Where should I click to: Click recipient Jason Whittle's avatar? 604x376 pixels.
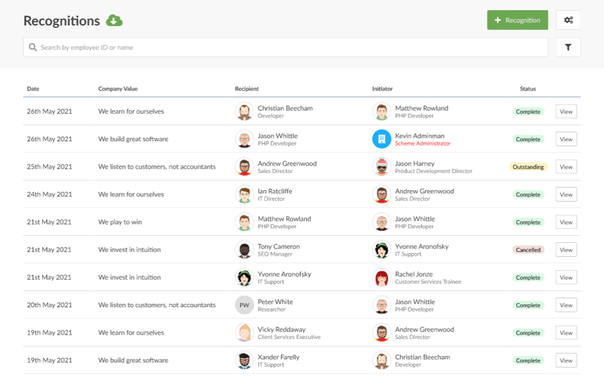(244, 139)
